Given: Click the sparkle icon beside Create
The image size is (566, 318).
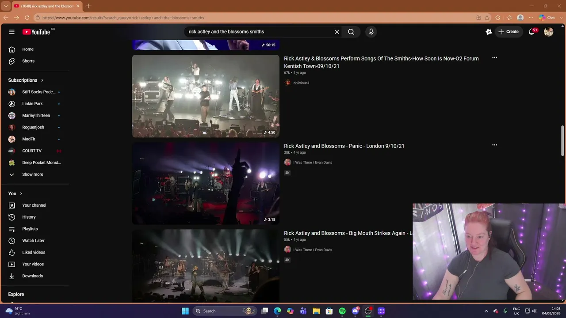Looking at the screenshot, I should 489,32.
